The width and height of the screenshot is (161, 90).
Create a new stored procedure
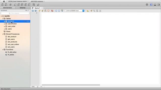(x=26, y=4)
